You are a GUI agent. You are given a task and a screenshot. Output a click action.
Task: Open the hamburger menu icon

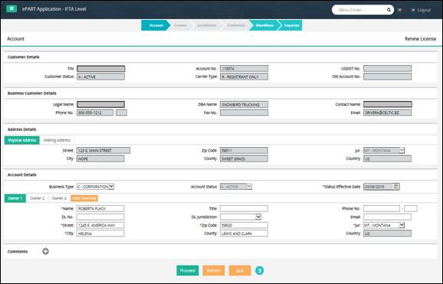click(11, 8)
